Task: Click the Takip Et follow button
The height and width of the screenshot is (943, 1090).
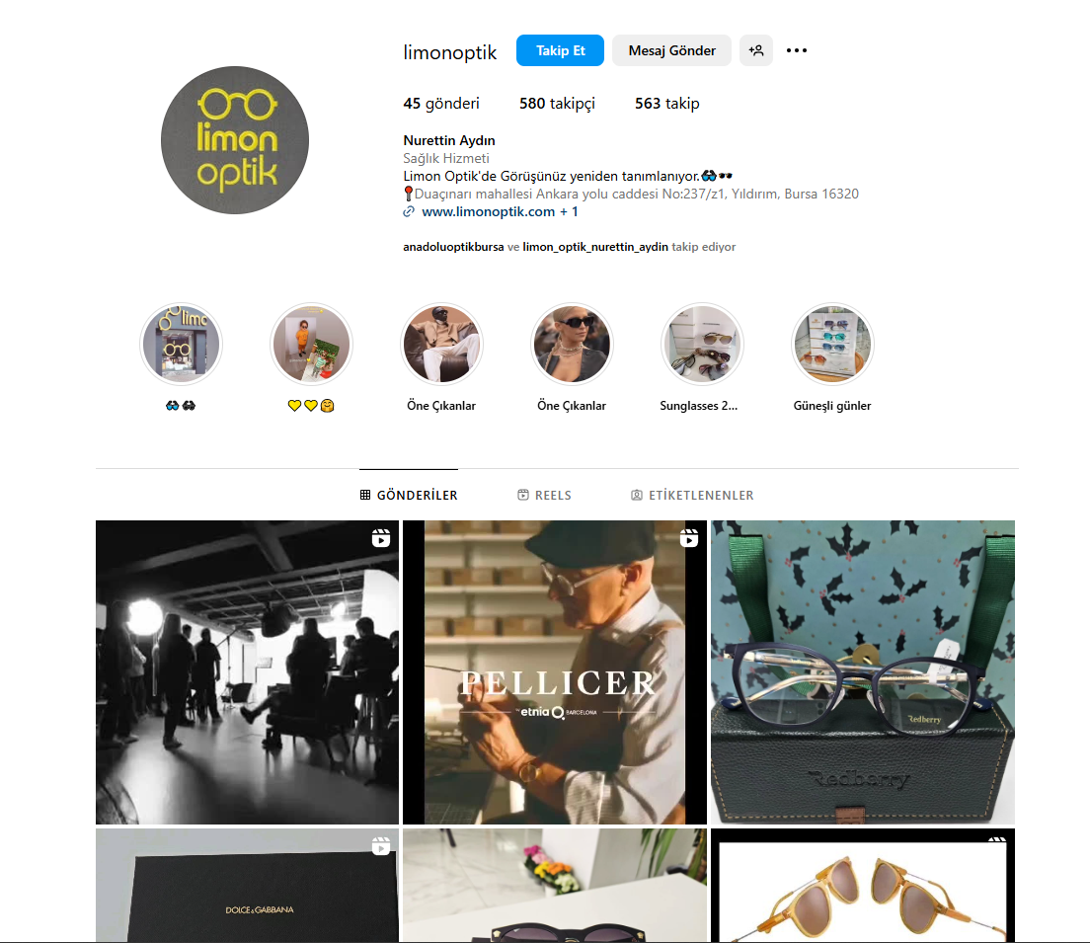Action: 560,50
